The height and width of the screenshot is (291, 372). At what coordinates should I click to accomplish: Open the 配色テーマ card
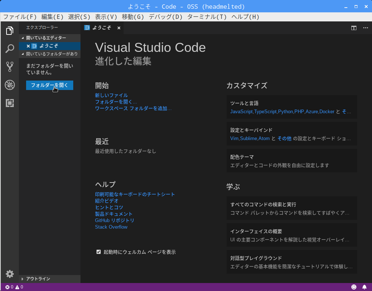click(x=292, y=161)
